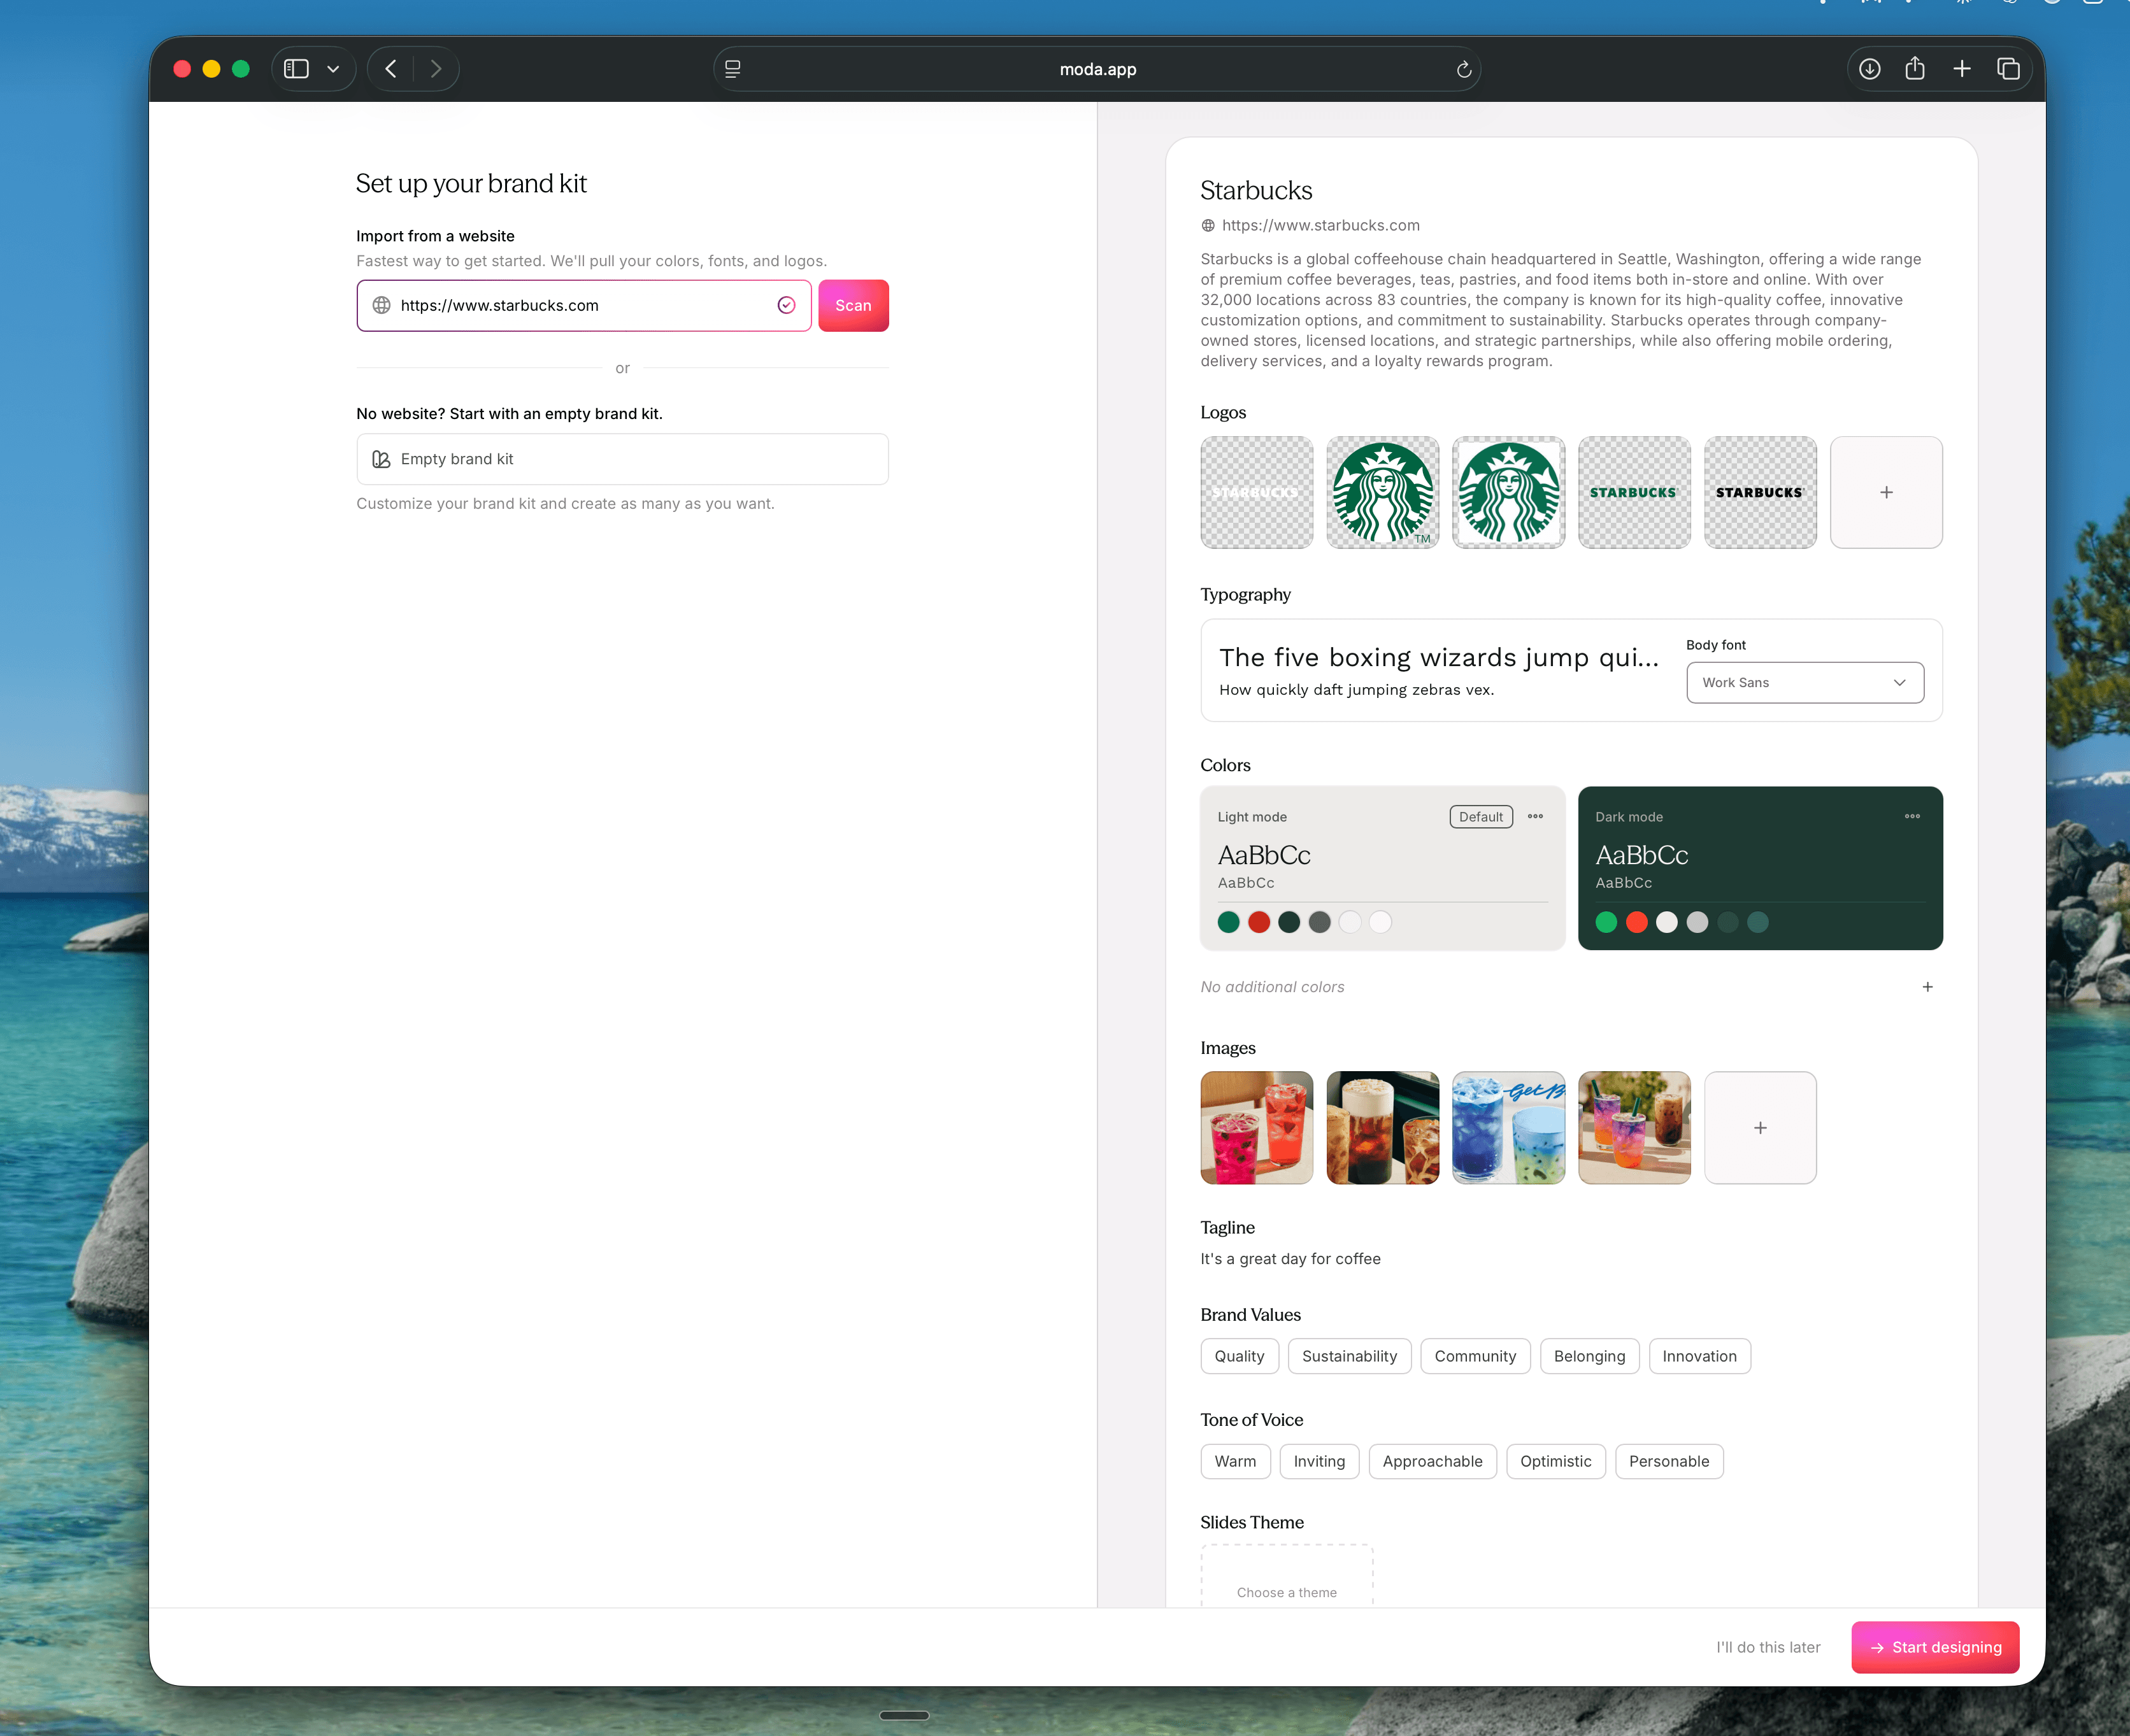Pick the gray swatch in Light mode
Viewport: 2130px width, 1736px height.
[x=1320, y=922]
